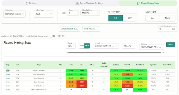Click the horizontal table scrollbar track
The width and height of the screenshot is (179, 95).
coord(115,53)
